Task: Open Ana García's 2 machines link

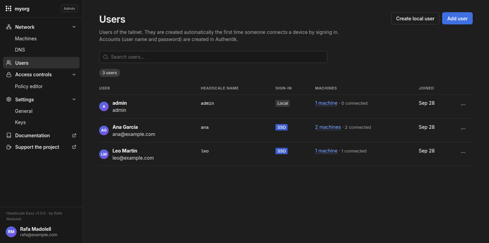Action: click(328, 127)
